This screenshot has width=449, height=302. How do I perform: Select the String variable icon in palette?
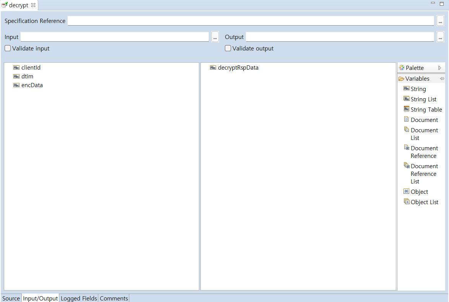click(406, 89)
